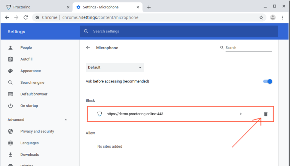290x166 pixels.
Task: Turn off Ask before accessing toggle
Action: pos(268,81)
